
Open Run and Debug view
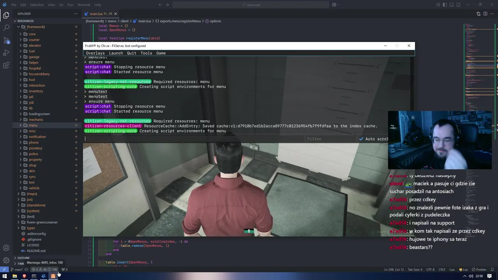[6, 53]
